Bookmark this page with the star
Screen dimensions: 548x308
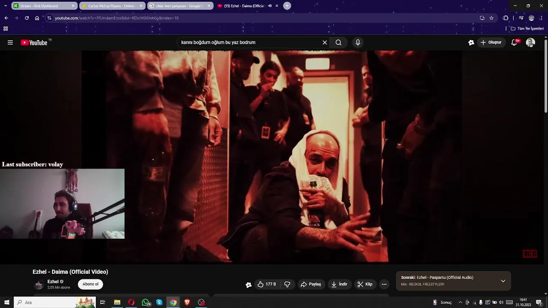(491, 18)
